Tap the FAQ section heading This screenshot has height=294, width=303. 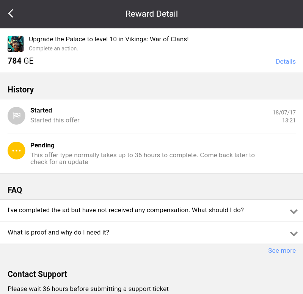point(15,190)
